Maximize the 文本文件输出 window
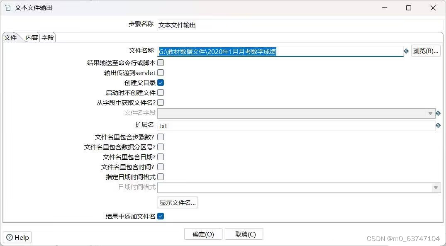 pos(409,8)
